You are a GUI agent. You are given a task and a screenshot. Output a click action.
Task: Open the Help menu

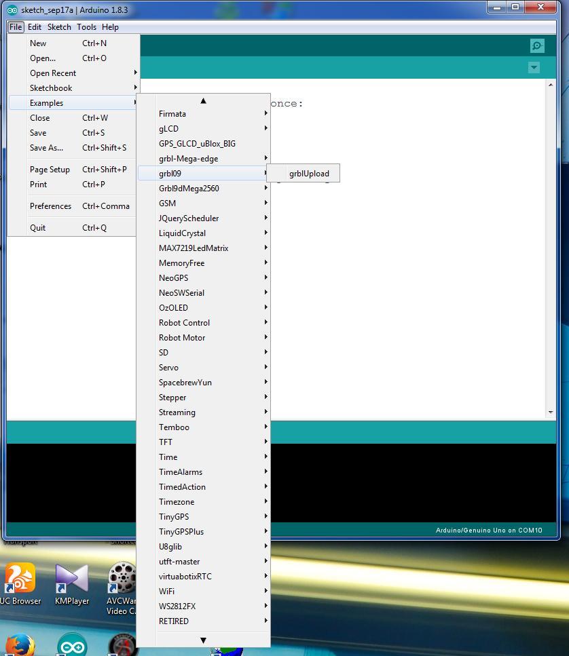110,27
